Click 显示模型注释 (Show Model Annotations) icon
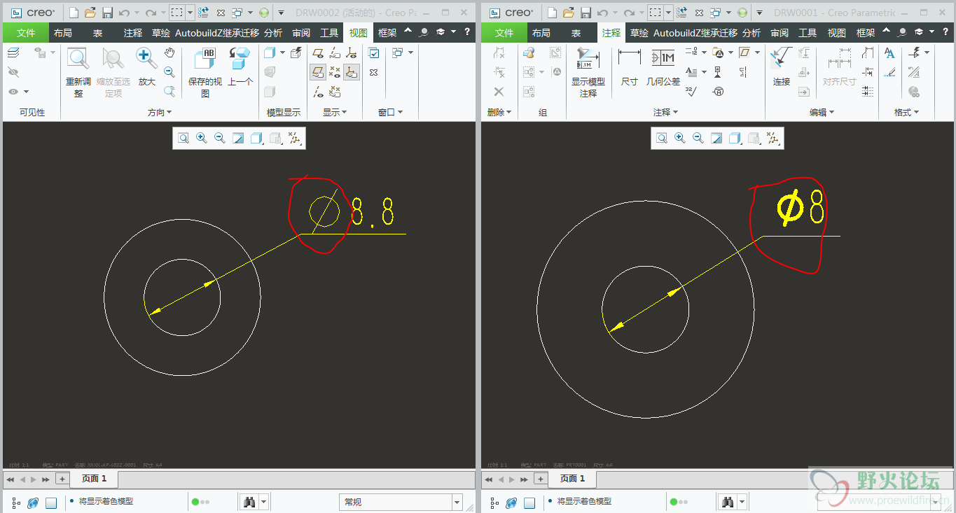The width and height of the screenshot is (956, 513). tap(588, 59)
